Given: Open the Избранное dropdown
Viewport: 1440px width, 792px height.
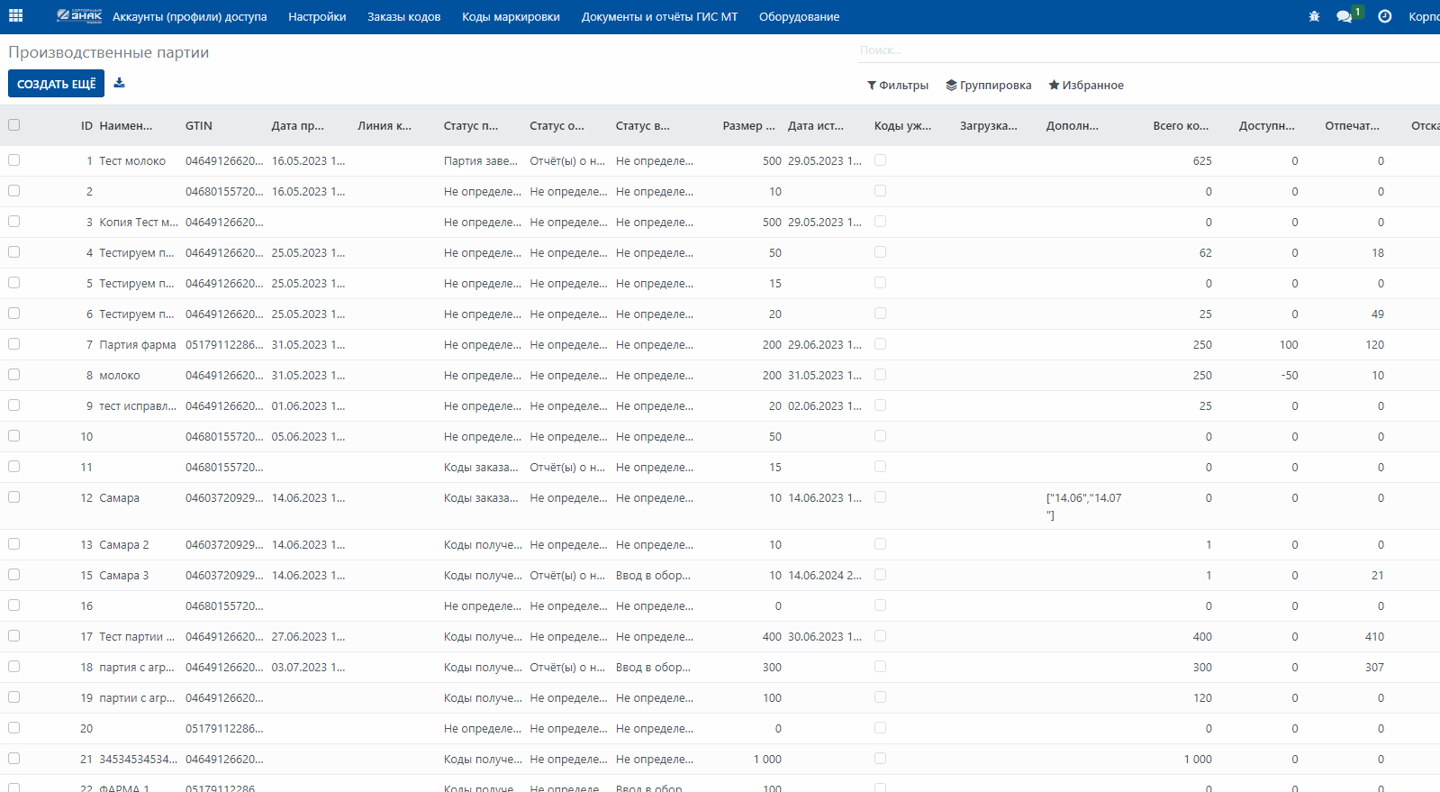Looking at the screenshot, I should tap(1086, 86).
